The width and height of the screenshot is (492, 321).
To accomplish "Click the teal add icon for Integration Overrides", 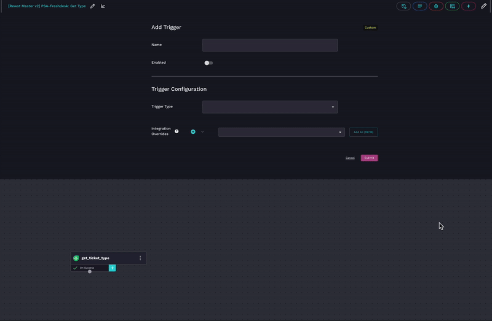I will pyautogui.click(x=193, y=132).
